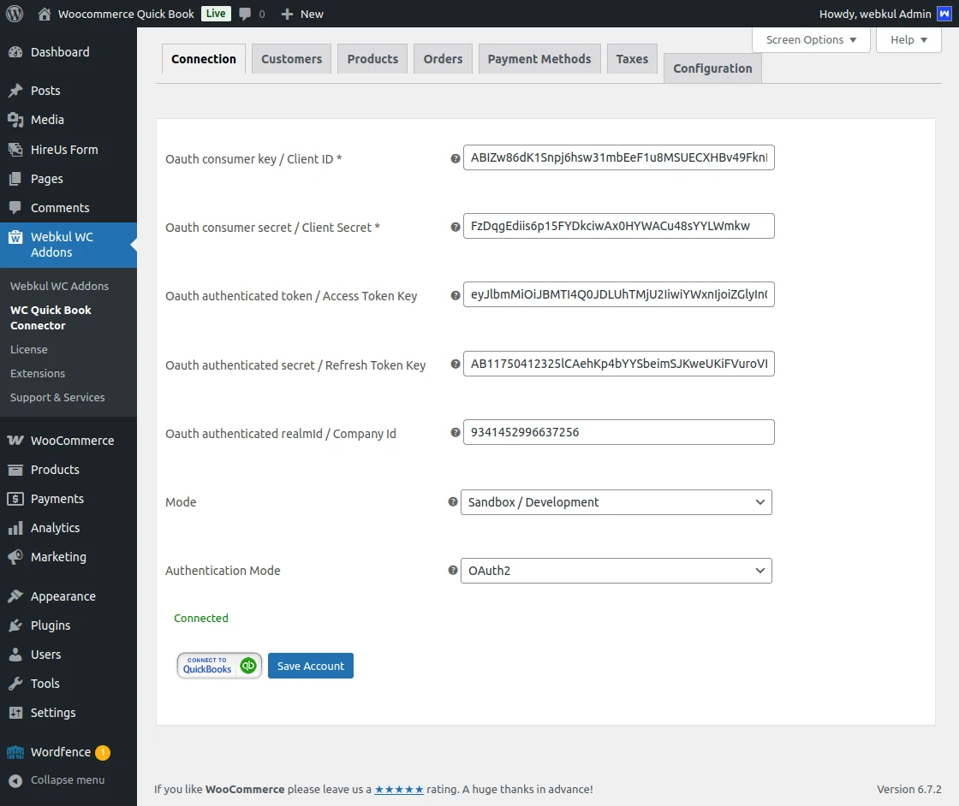Click the Connect to QuickBooks button
Viewport: 959px width, 806px height.
tap(218, 666)
